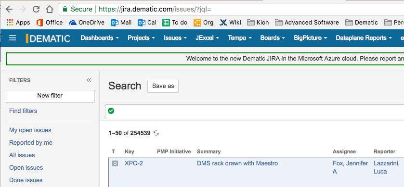Refresh search results with the circular arrows icon
This screenshot has height=187, width=404.
click(156, 133)
